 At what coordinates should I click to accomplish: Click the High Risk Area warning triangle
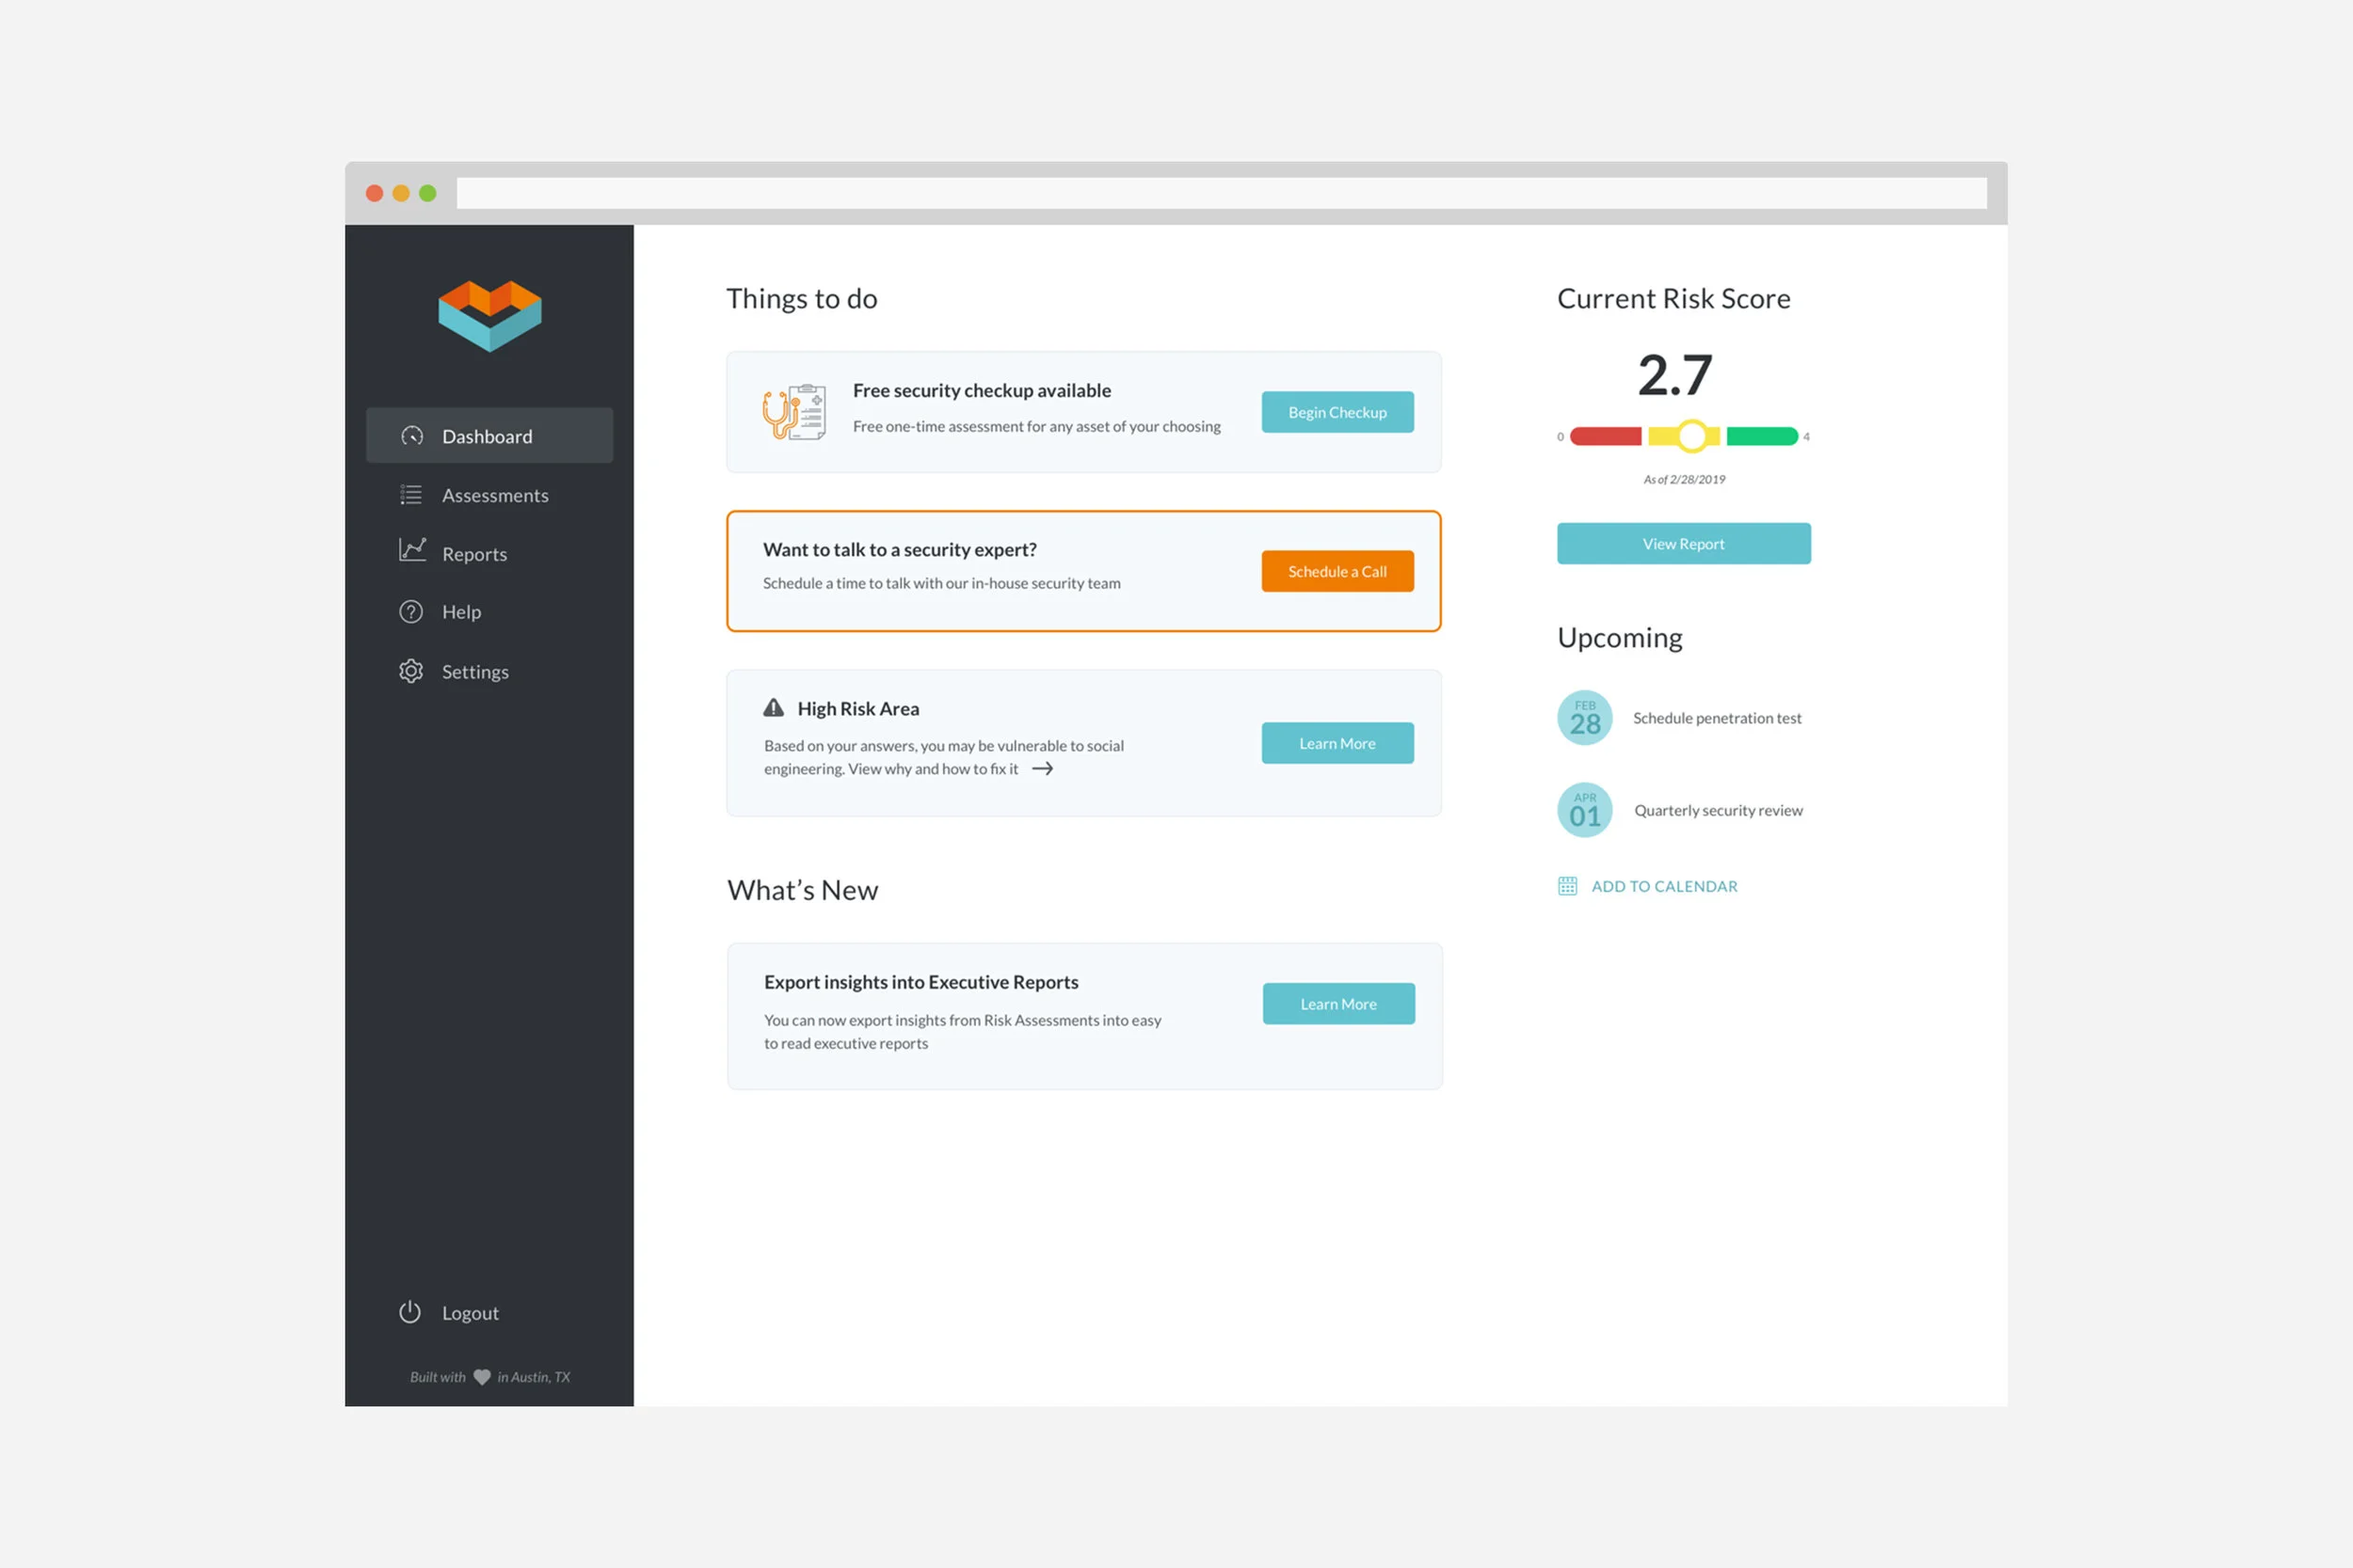(774, 708)
